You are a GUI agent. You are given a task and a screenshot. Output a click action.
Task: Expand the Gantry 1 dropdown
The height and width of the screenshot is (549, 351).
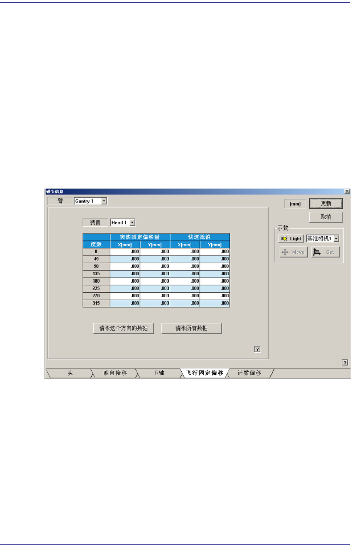click(x=104, y=201)
